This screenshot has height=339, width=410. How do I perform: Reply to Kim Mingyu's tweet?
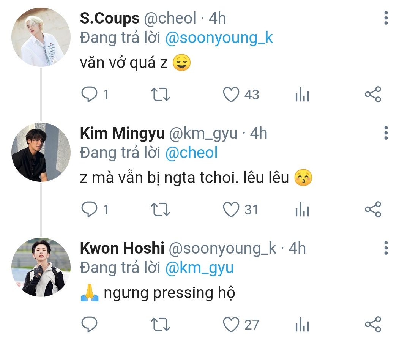coord(90,210)
